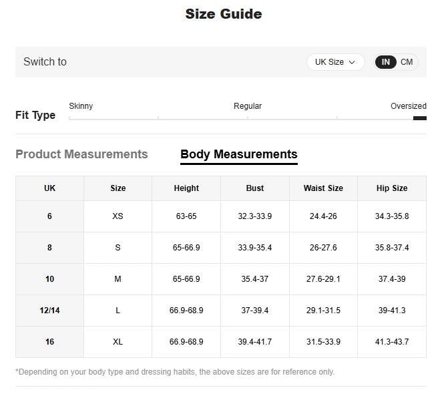Click the Height column header
The height and width of the screenshot is (394, 446).
pos(186,188)
